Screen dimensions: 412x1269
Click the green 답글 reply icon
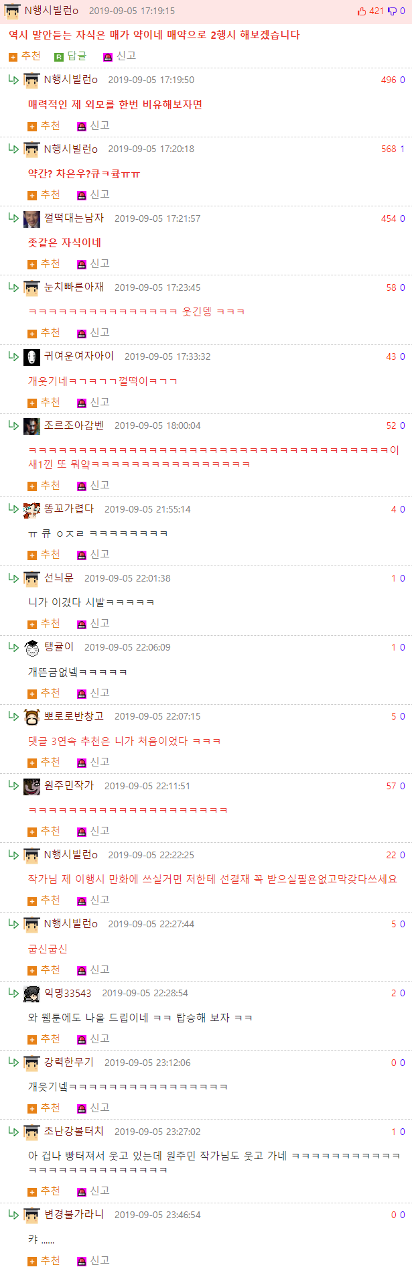(x=58, y=57)
